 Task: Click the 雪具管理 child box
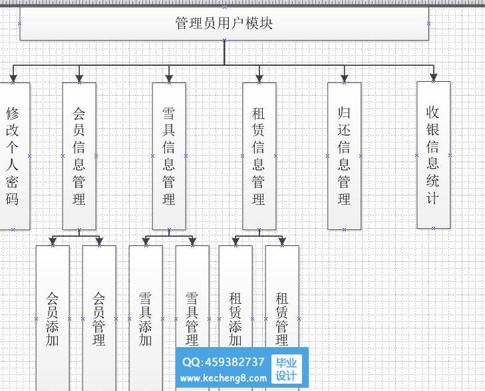click(x=192, y=296)
